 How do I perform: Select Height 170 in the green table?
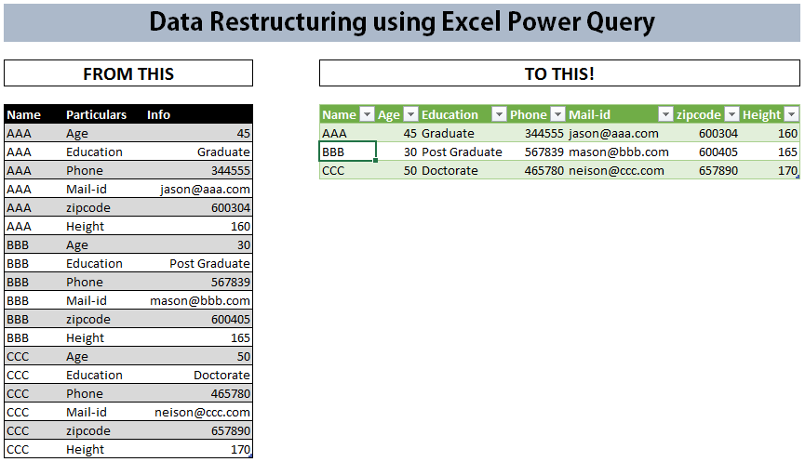click(x=787, y=170)
